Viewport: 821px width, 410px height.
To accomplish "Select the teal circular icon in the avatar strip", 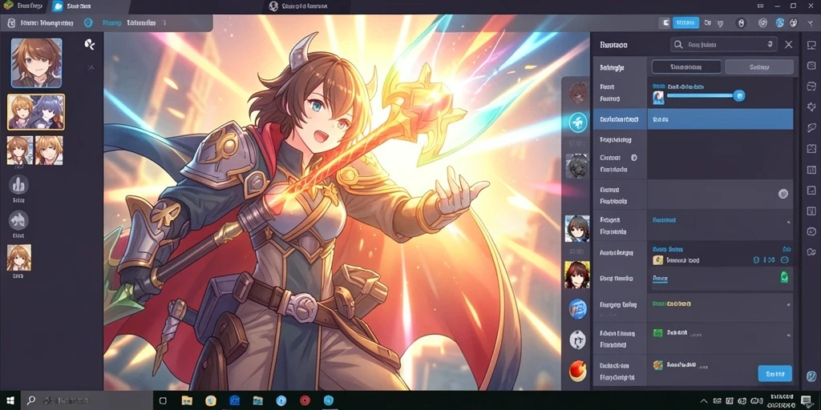I will coord(578,122).
